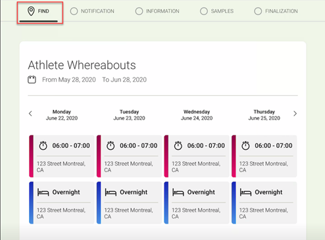Select the Notification step circle
The width and height of the screenshot is (325, 240).
pos(74,11)
